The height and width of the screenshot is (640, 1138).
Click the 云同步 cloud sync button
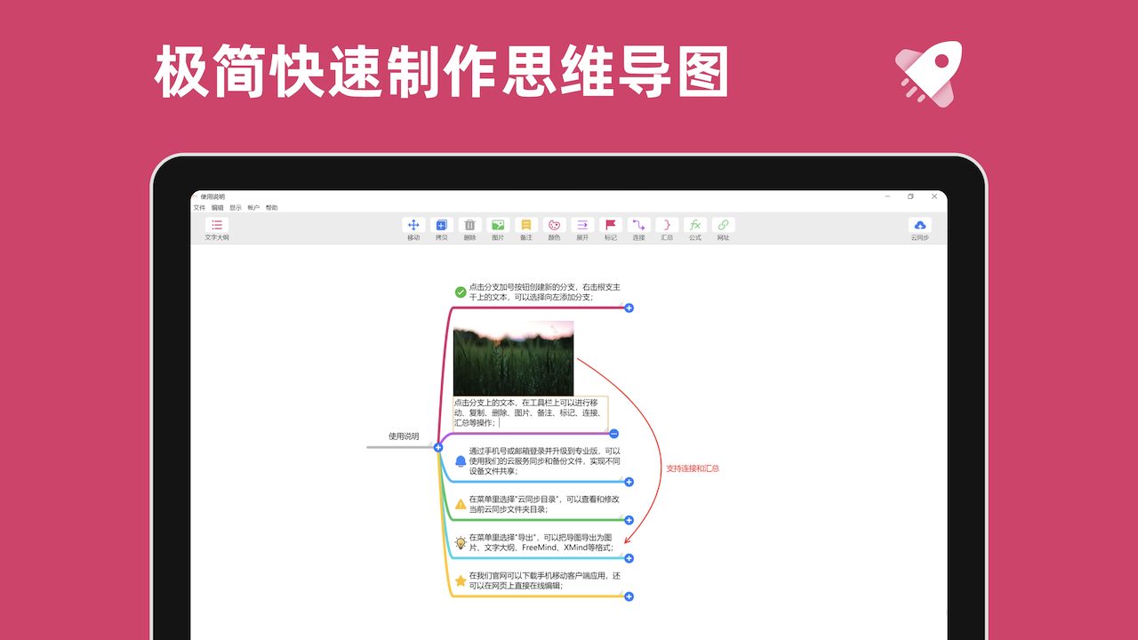919,226
